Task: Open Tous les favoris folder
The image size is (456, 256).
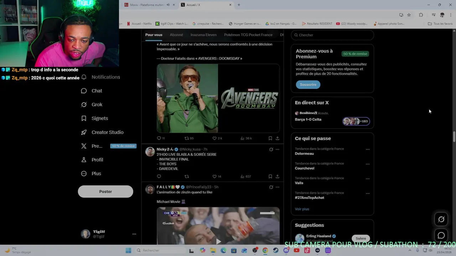Action: (440, 24)
